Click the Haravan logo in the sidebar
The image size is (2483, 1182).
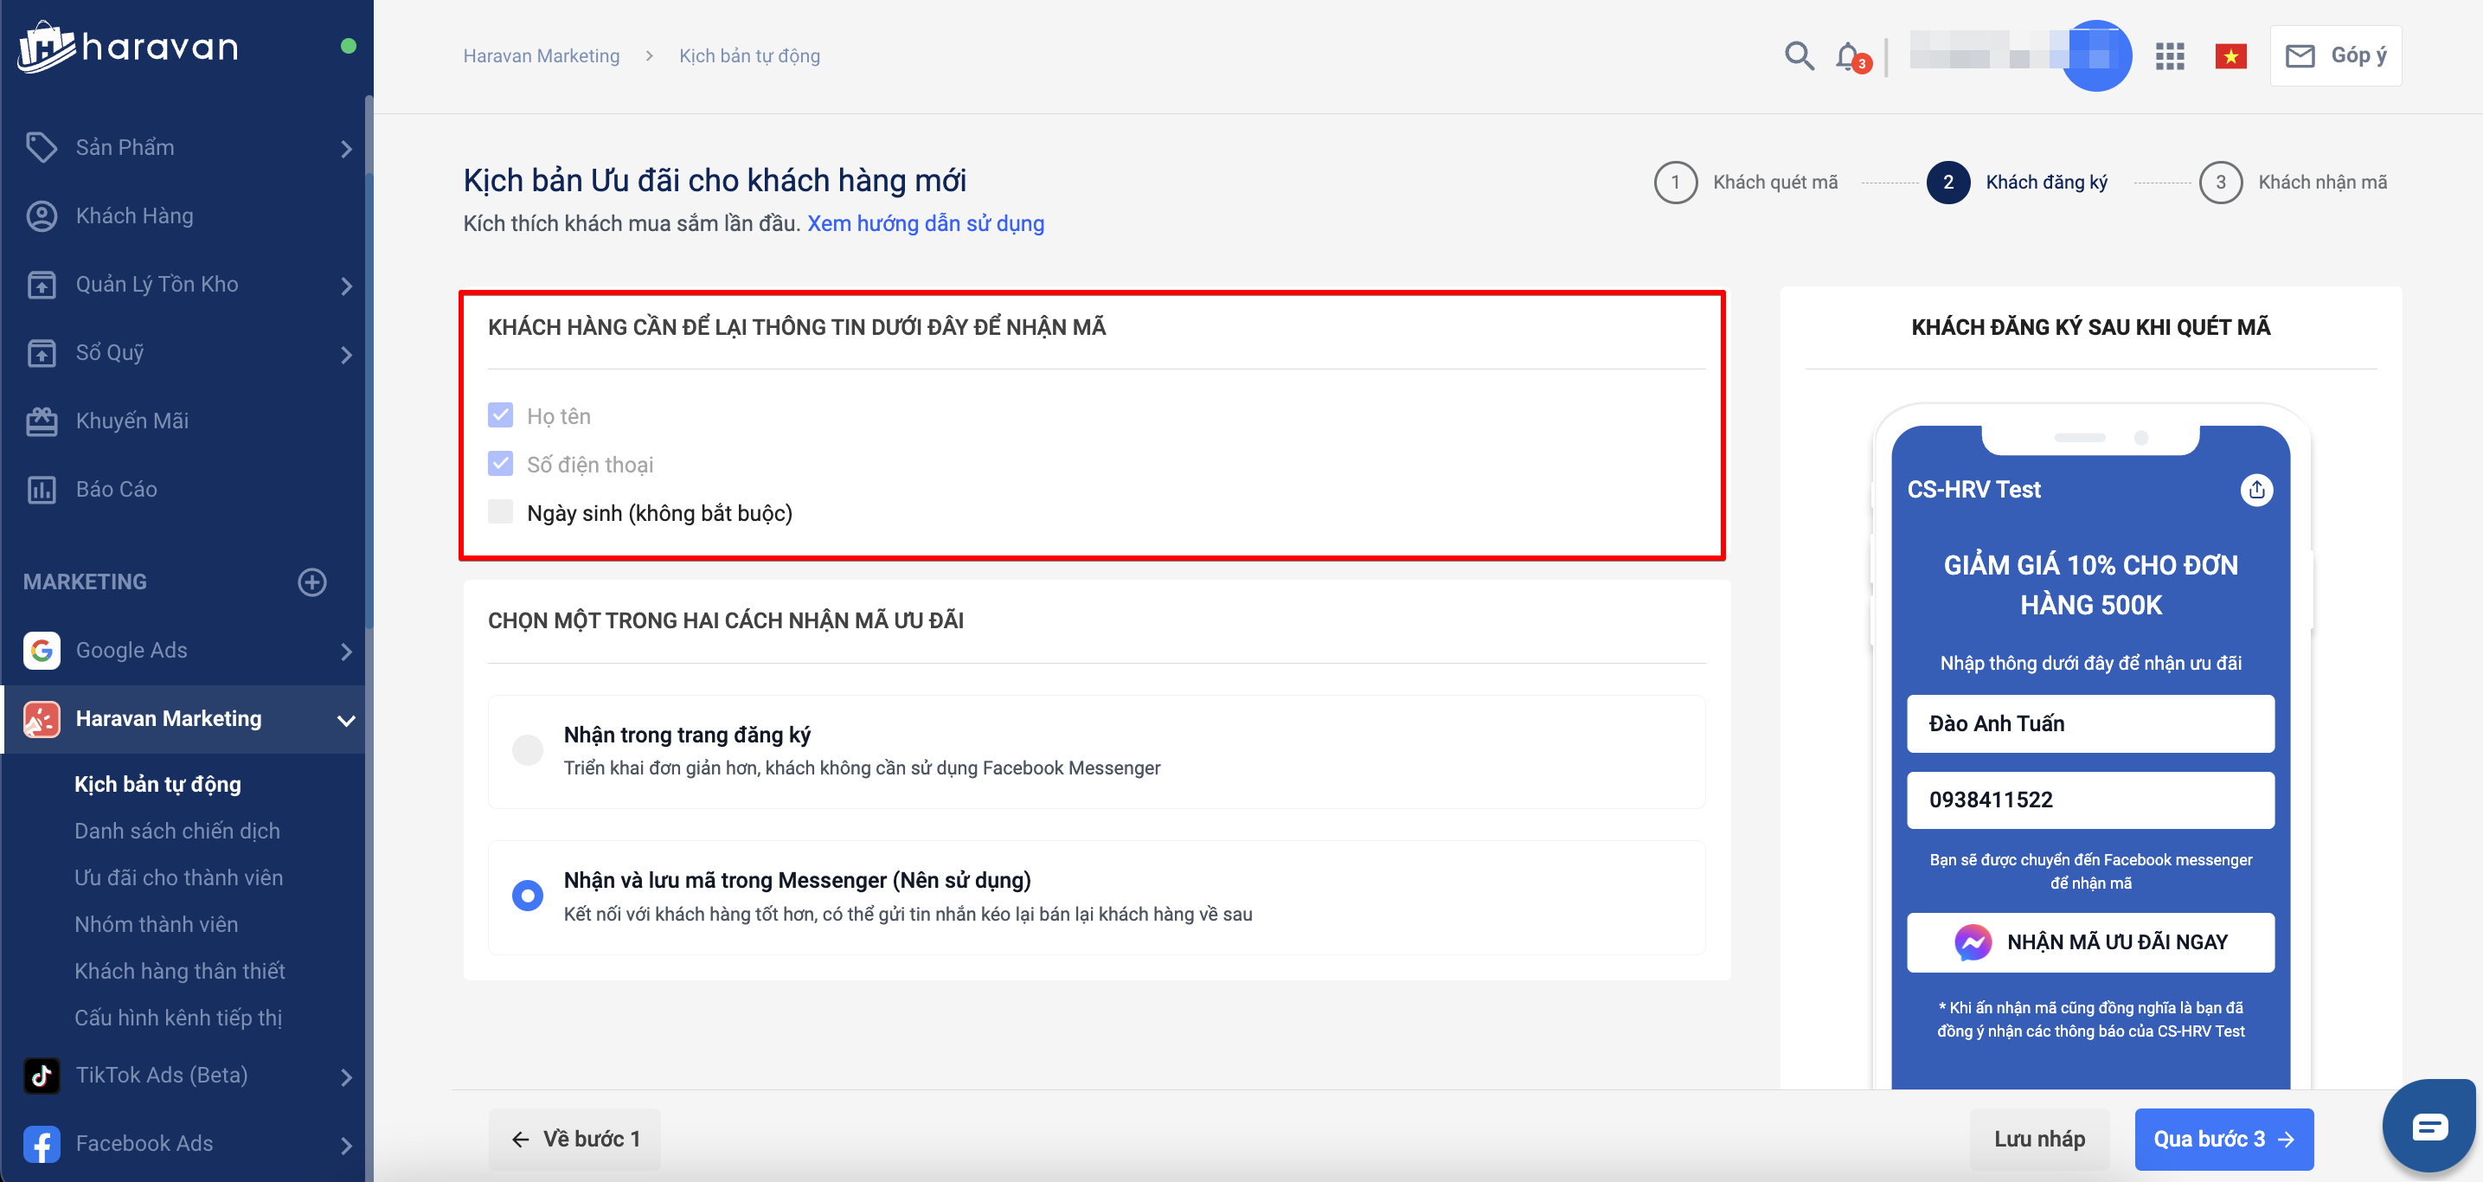(x=128, y=46)
